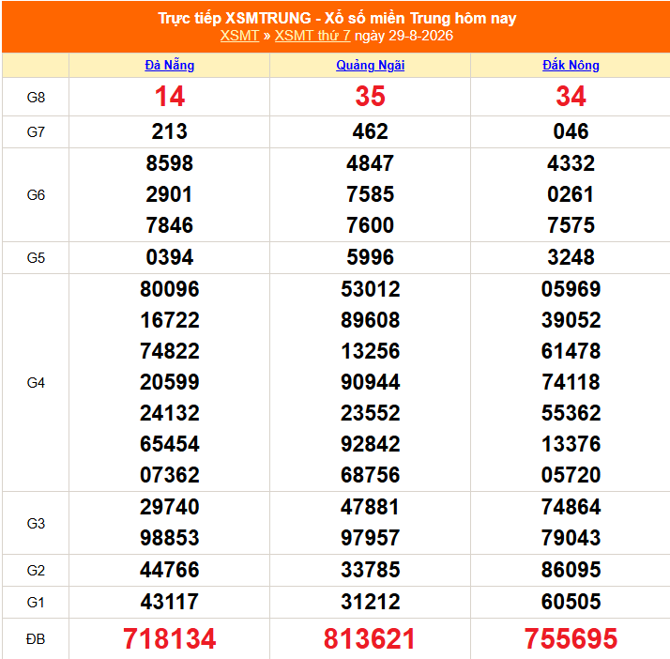Click G4 number 55362
670x659 pixels.
coord(571,413)
